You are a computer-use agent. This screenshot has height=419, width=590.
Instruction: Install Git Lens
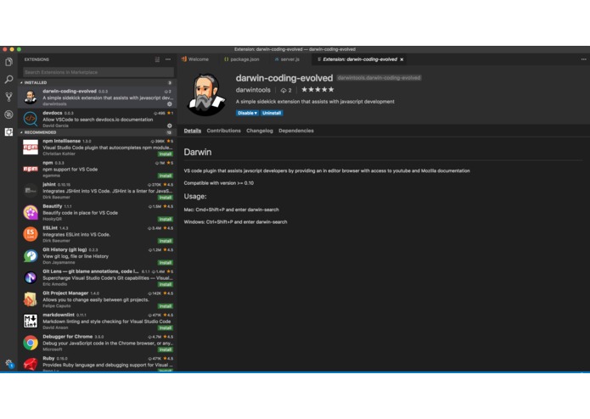coord(166,284)
